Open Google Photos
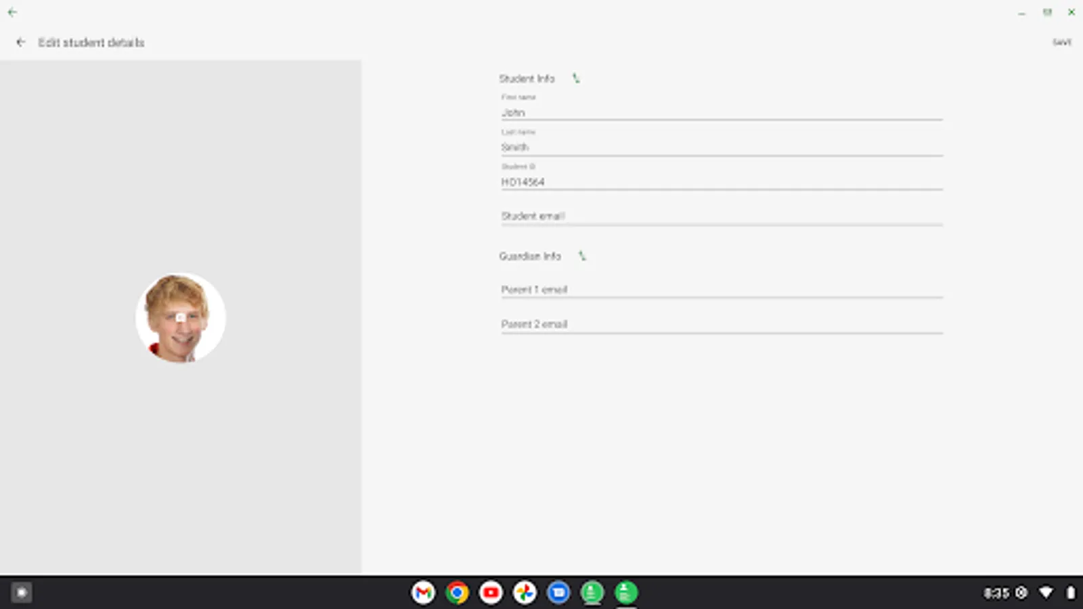 click(525, 591)
